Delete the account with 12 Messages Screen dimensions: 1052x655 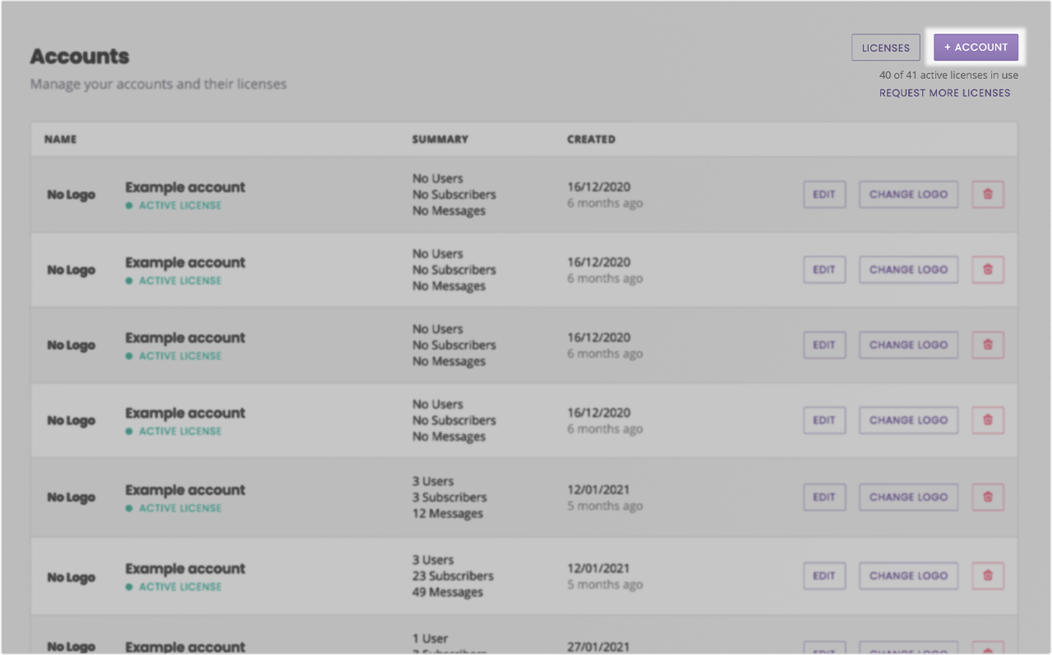click(987, 496)
